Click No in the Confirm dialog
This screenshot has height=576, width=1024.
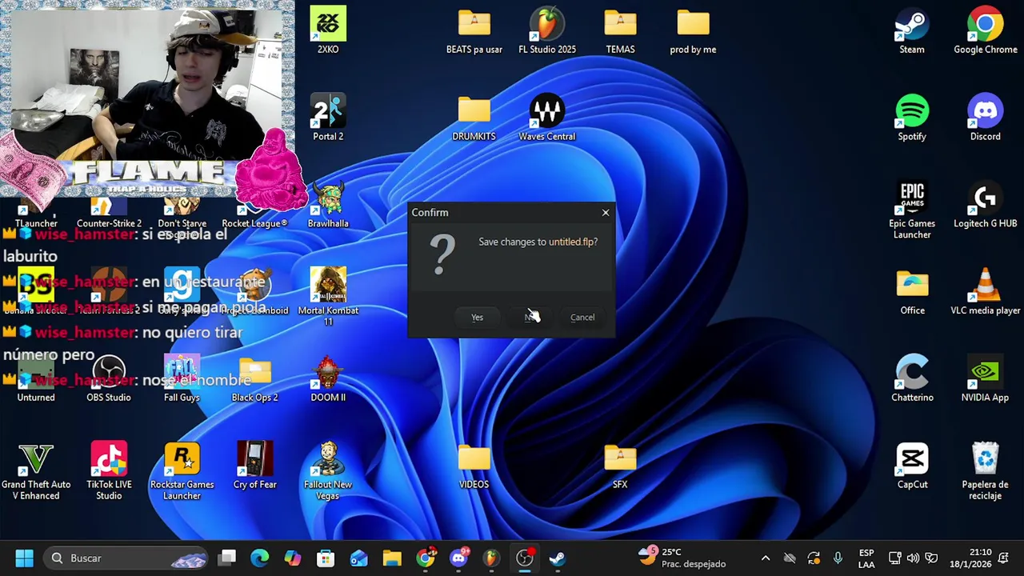click(x=530, y=318)
